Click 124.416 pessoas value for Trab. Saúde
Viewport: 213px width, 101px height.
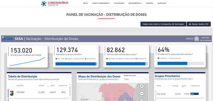177,94
